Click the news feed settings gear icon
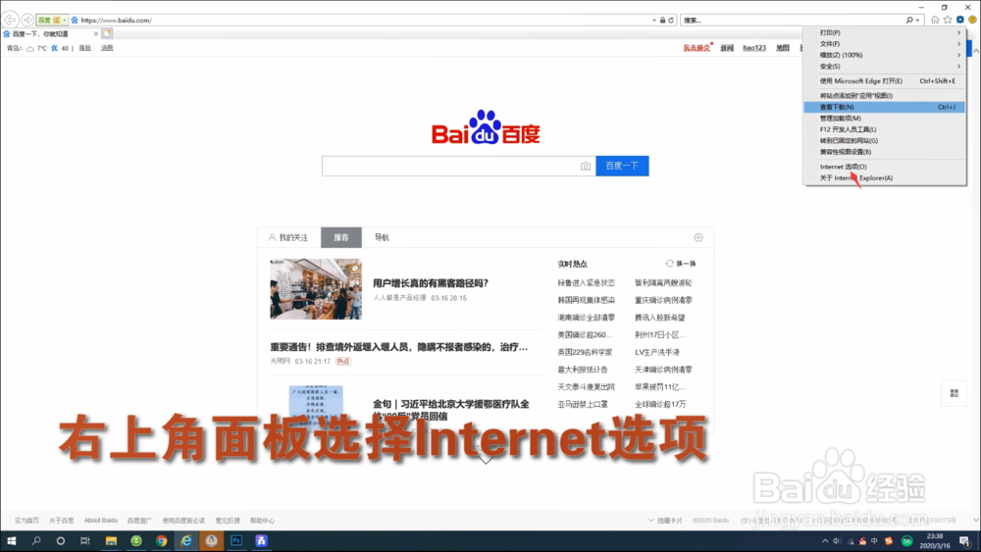The width and height of the screenshot is (981, 552). [x=698, y=237]
